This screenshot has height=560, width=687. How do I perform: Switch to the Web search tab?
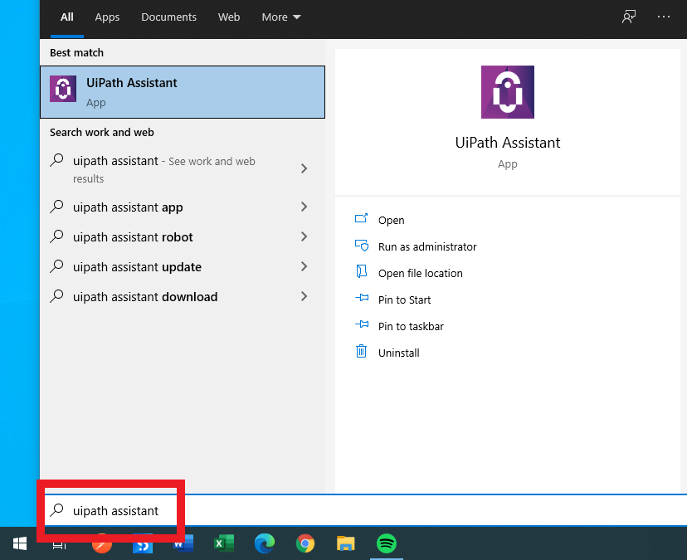pyautogui.click(x=229, y=17)
